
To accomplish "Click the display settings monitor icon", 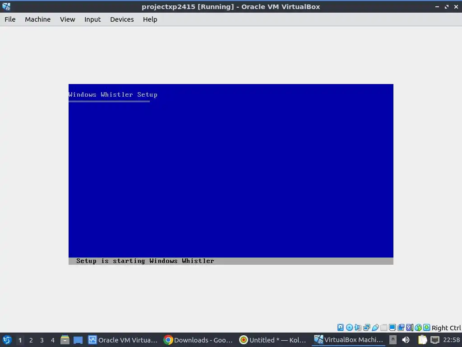I will pyautogui.click(x=392, y=327).
